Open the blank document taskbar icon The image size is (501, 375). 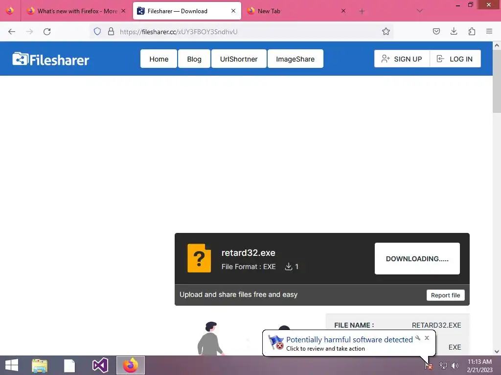coord(69,366)
